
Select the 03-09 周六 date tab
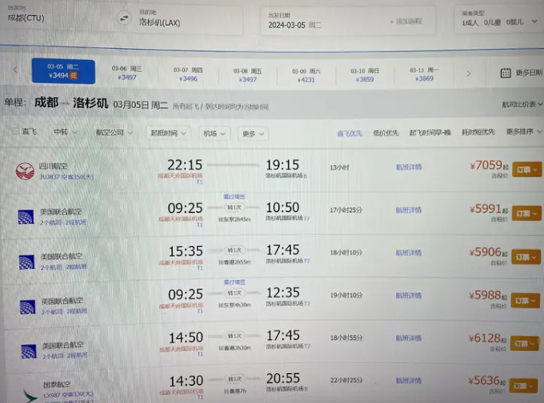tap(306, 75)
